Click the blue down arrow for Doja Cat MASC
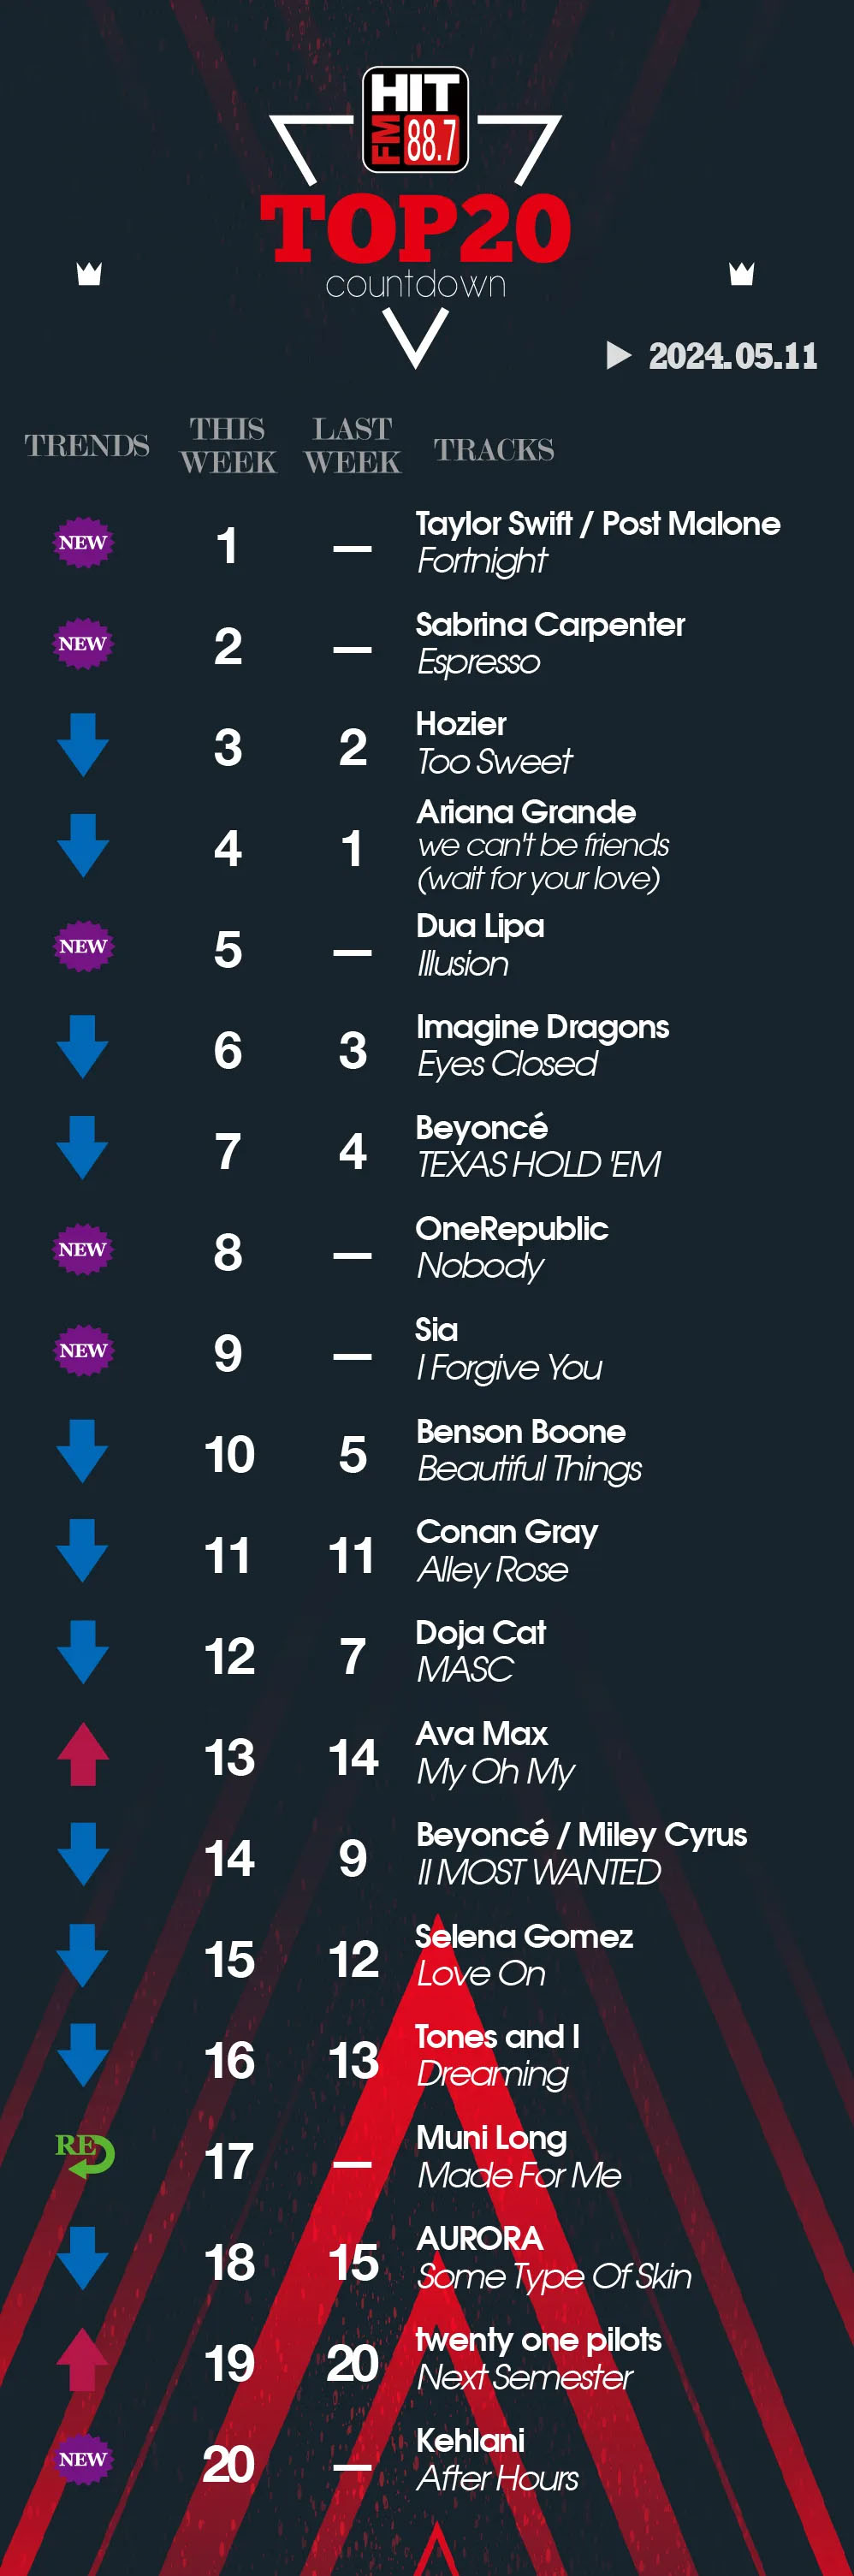The image size is (854, 2576). (83, 1652)
